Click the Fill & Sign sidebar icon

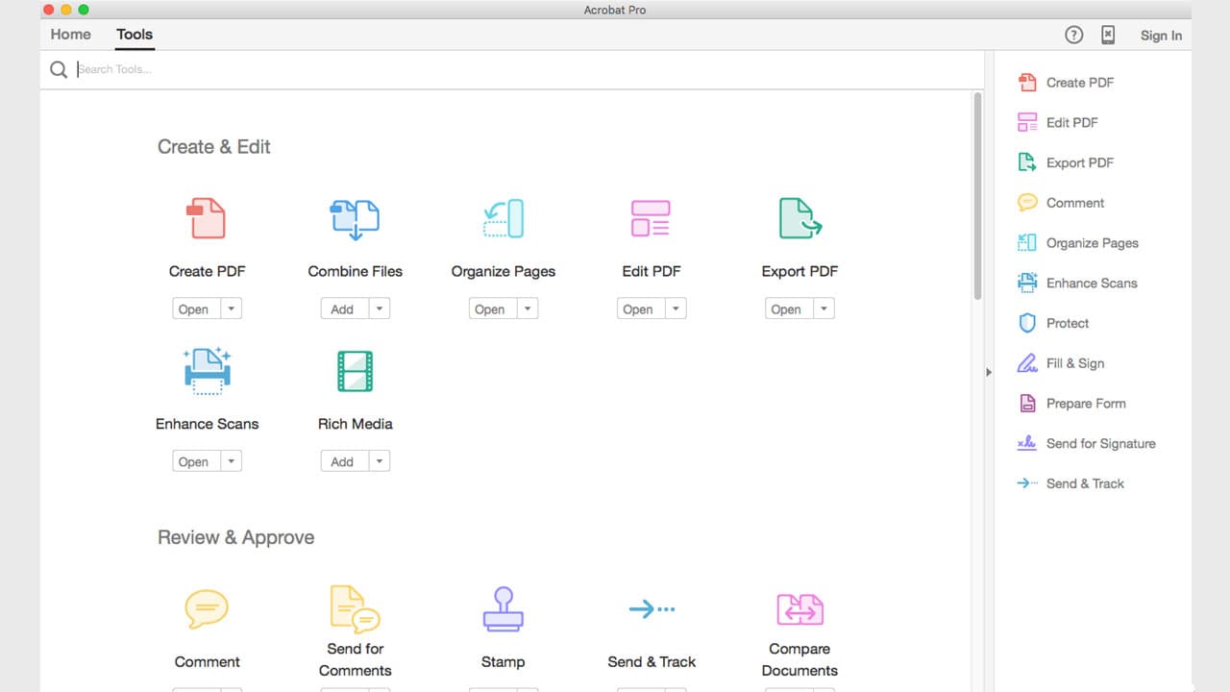coord(1026,363)
